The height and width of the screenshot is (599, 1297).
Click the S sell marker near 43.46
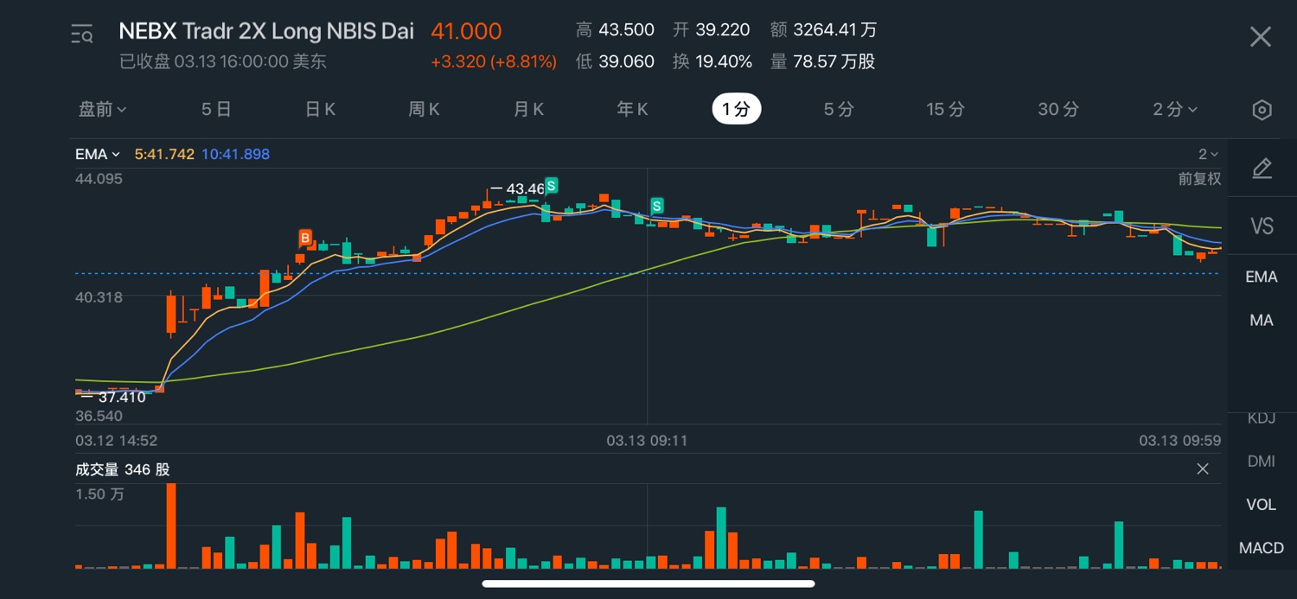pos(551,185)
